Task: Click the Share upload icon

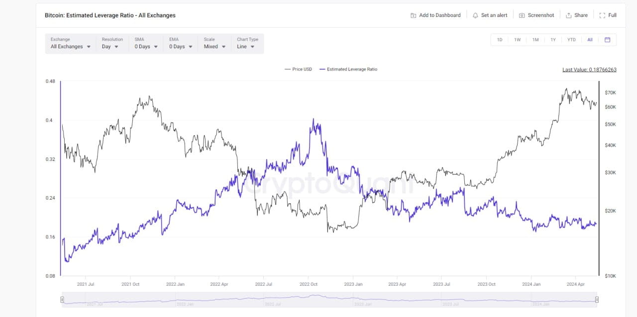Action: (x=568, y=15)
